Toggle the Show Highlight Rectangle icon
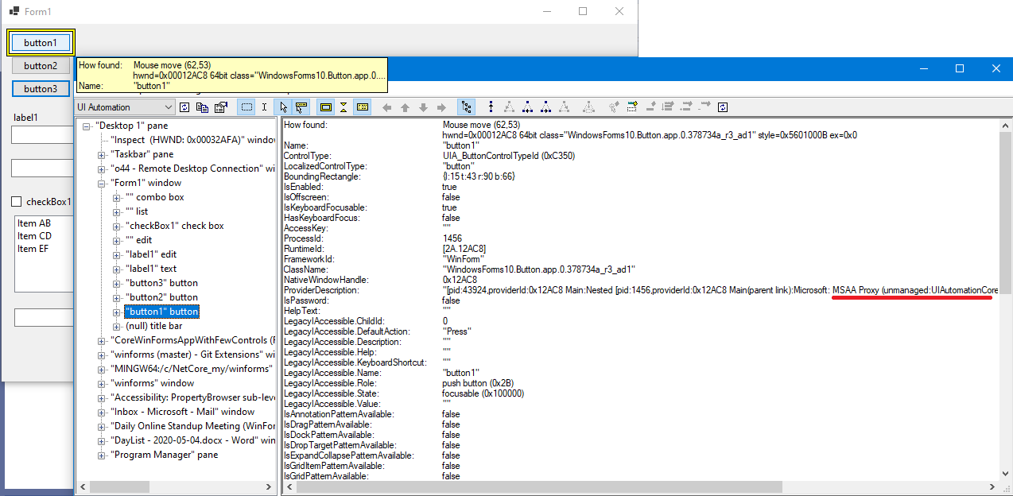Viewport: 1013px width, 496px height. (x=325, y=107)
